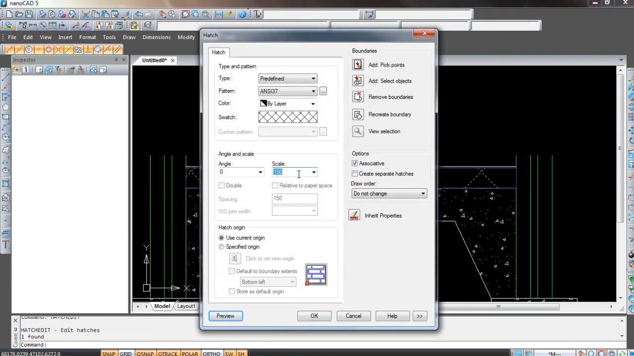Select Use current origin radio button
Screen dimensions: 634x356
tap(221, 238)
